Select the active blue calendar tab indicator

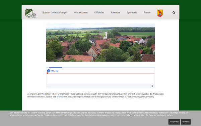(x=56, y=68)
